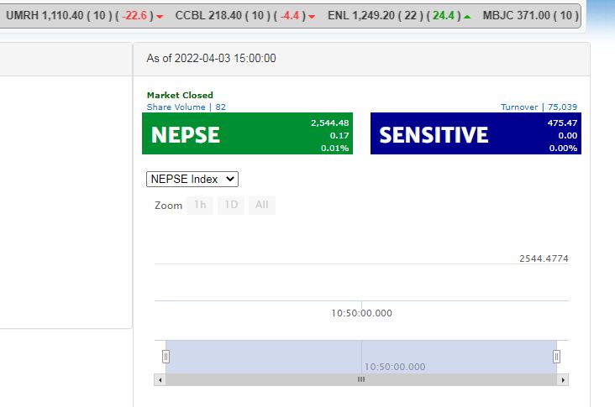Select the All zoom range
The height and width of the screenshot is (407, 615).
point(261,206)
